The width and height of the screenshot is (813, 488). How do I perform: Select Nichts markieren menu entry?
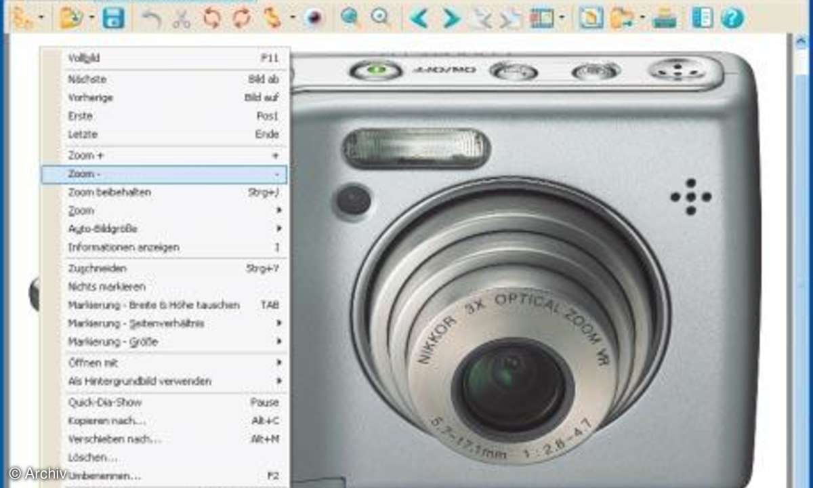[x=165, y=287]
